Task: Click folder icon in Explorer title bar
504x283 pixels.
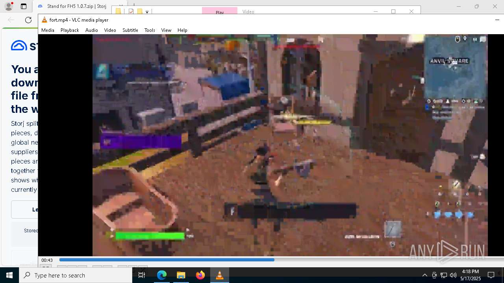Action: (x=118, y=11)
